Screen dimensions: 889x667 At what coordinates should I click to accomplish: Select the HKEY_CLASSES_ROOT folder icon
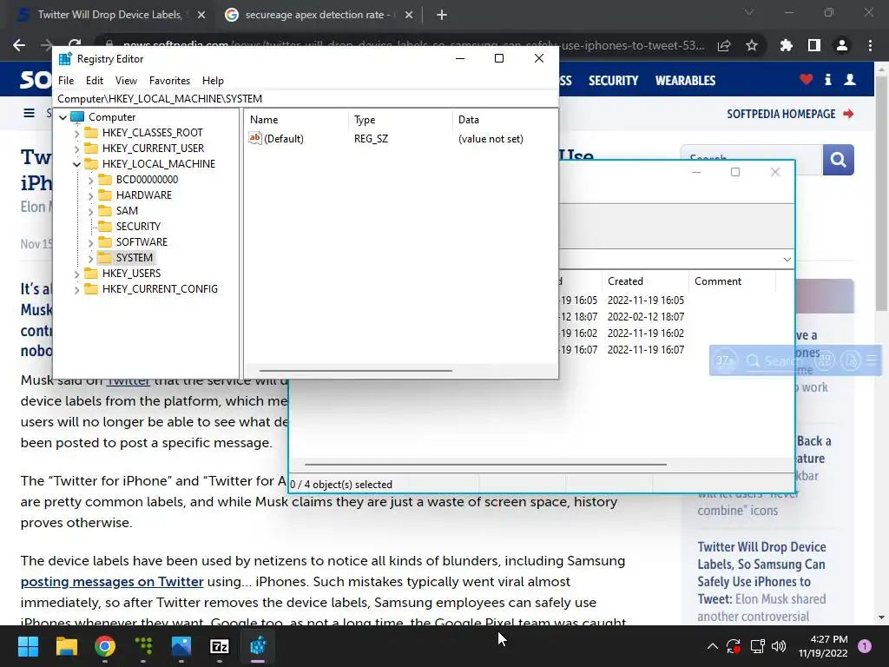pyautogui.click(x=91, y=133)
